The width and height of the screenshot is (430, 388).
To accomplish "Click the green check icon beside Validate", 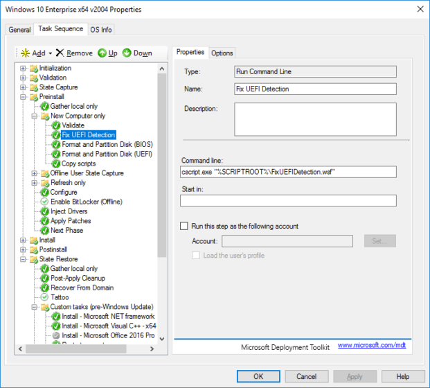I will tap(56, 125).
